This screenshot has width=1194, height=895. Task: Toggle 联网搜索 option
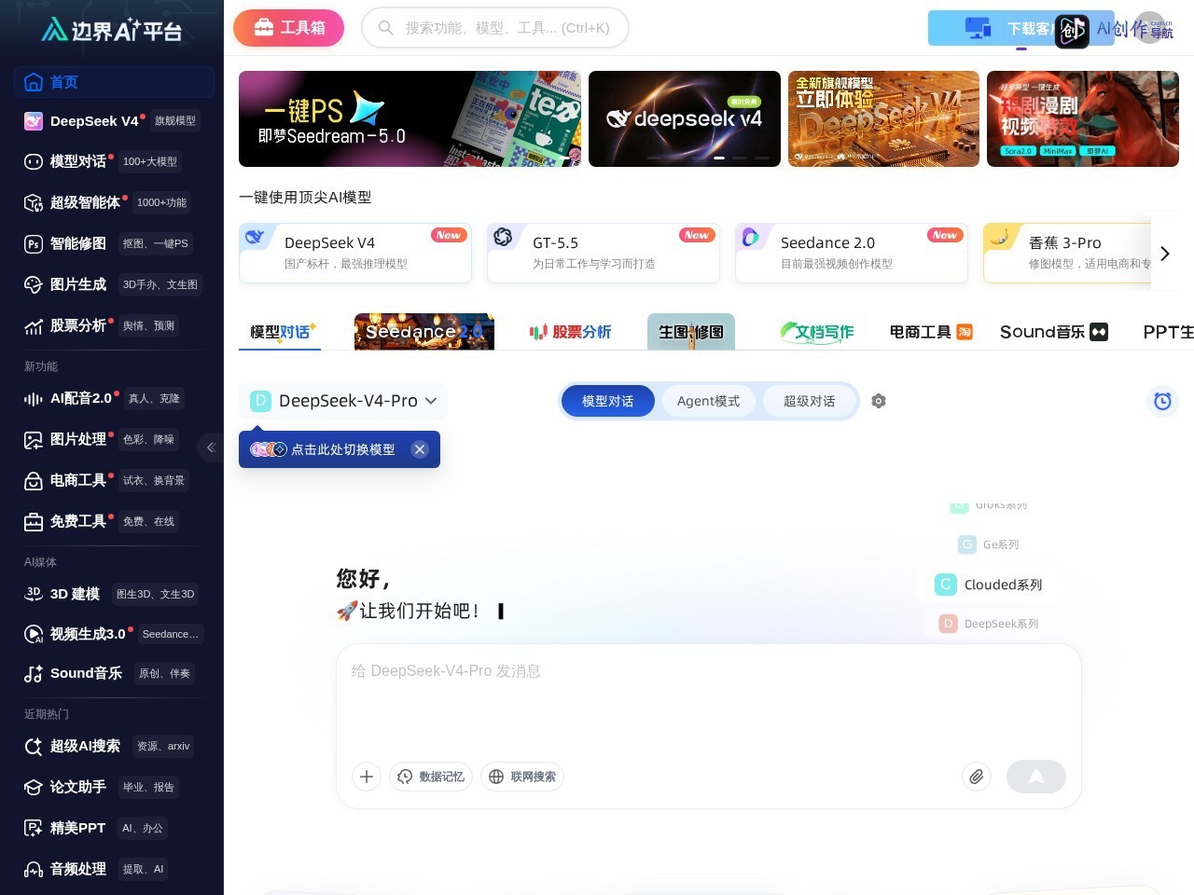[522, 777]
